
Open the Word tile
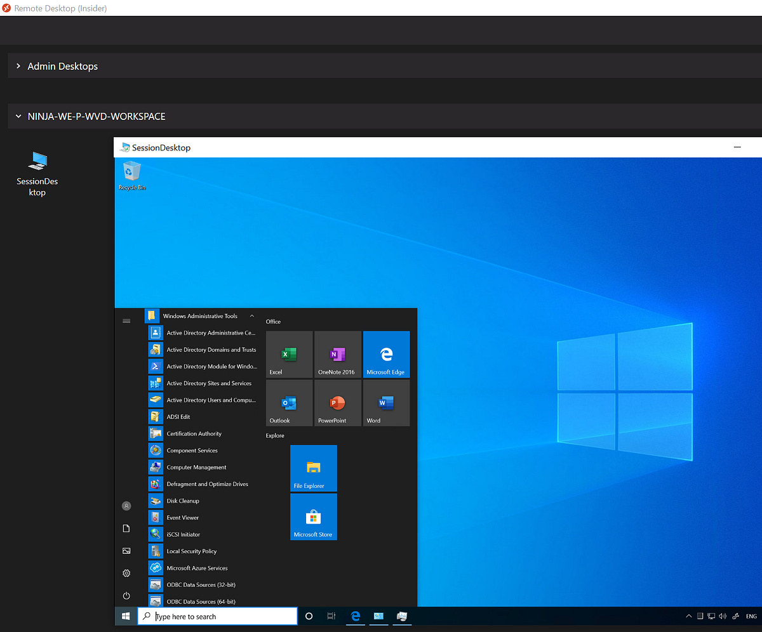[x=386, y=403]
